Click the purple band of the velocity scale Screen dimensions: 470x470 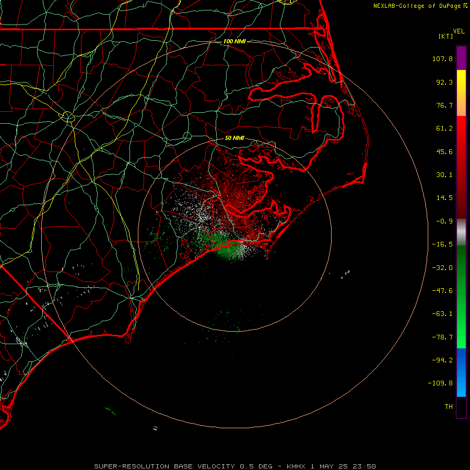point(461,58)
